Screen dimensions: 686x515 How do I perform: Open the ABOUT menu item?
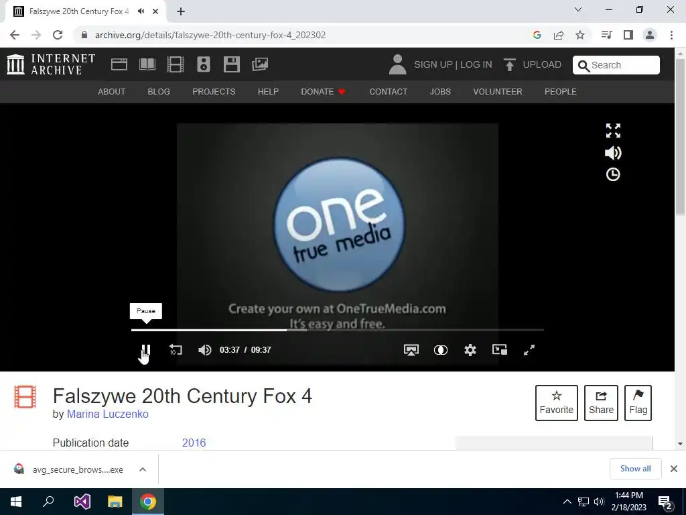tap(112, 91)
